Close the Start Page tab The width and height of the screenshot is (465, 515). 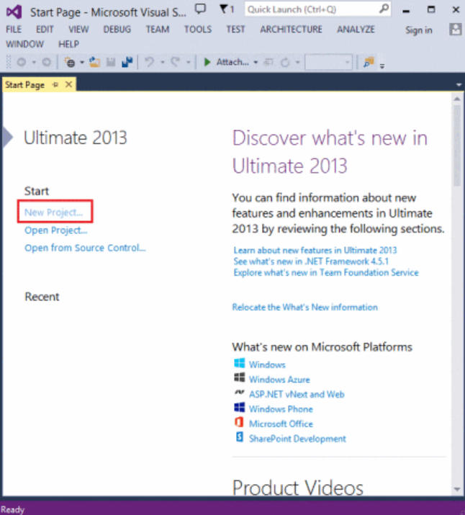[x=68, y=85]
